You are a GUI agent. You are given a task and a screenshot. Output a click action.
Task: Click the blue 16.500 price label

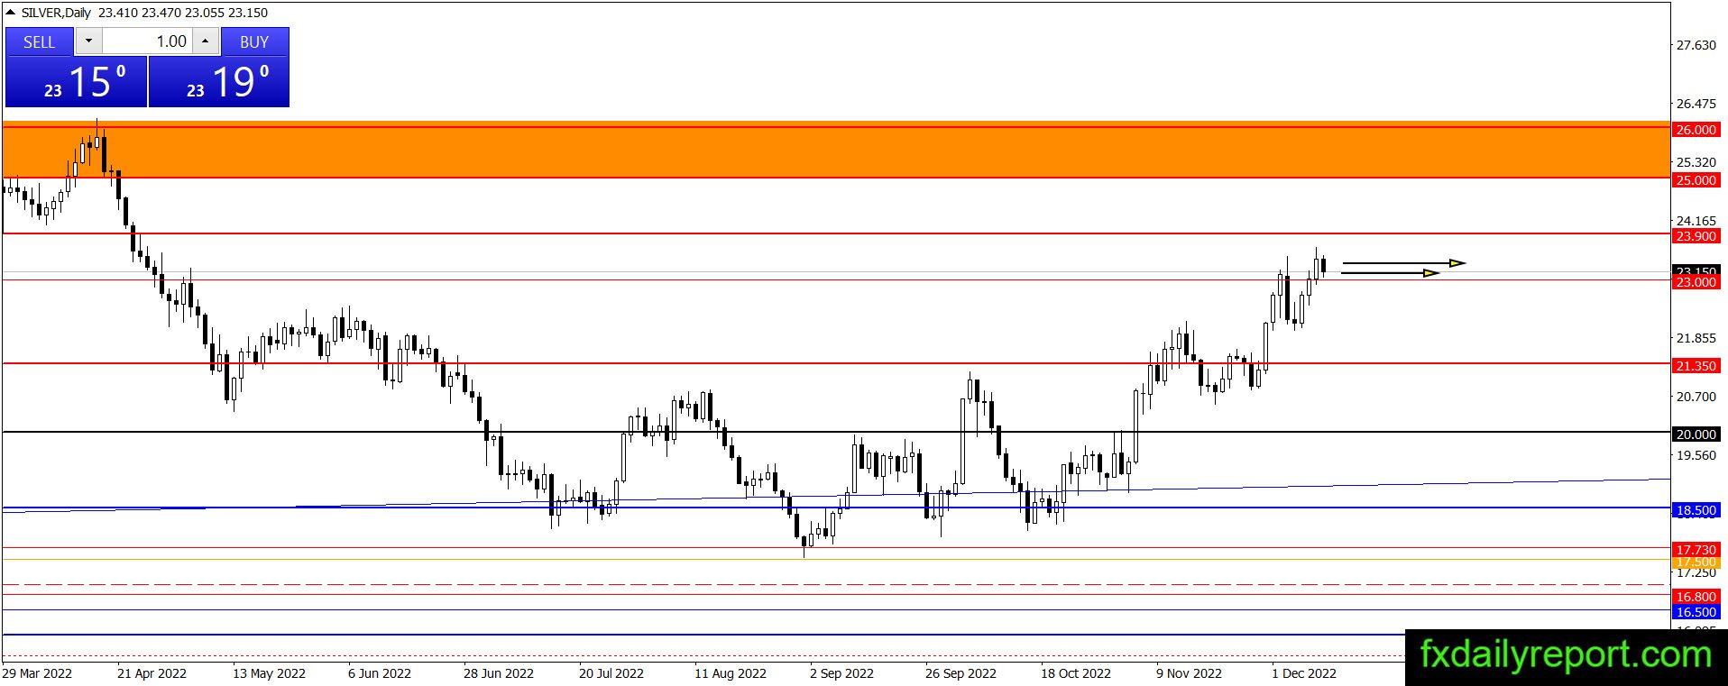click(x=1696, y=612)
